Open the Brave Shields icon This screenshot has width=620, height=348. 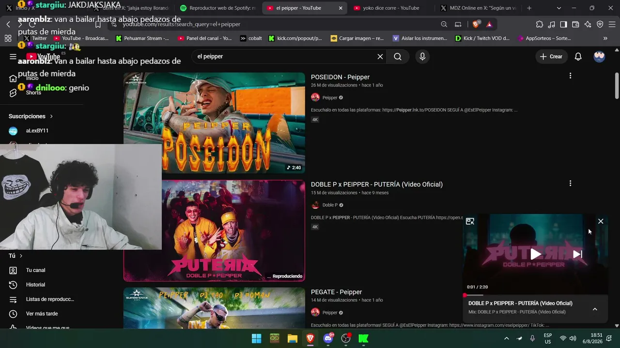(477, 24)
